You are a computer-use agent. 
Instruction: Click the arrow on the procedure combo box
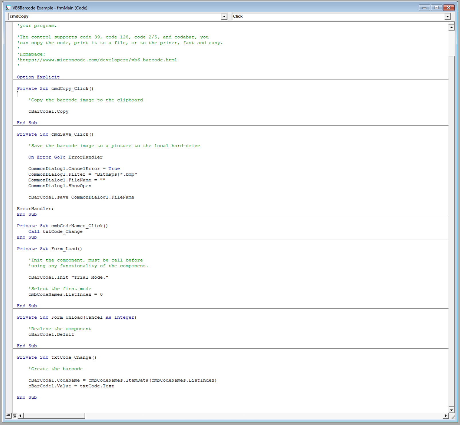coord(447,16)
